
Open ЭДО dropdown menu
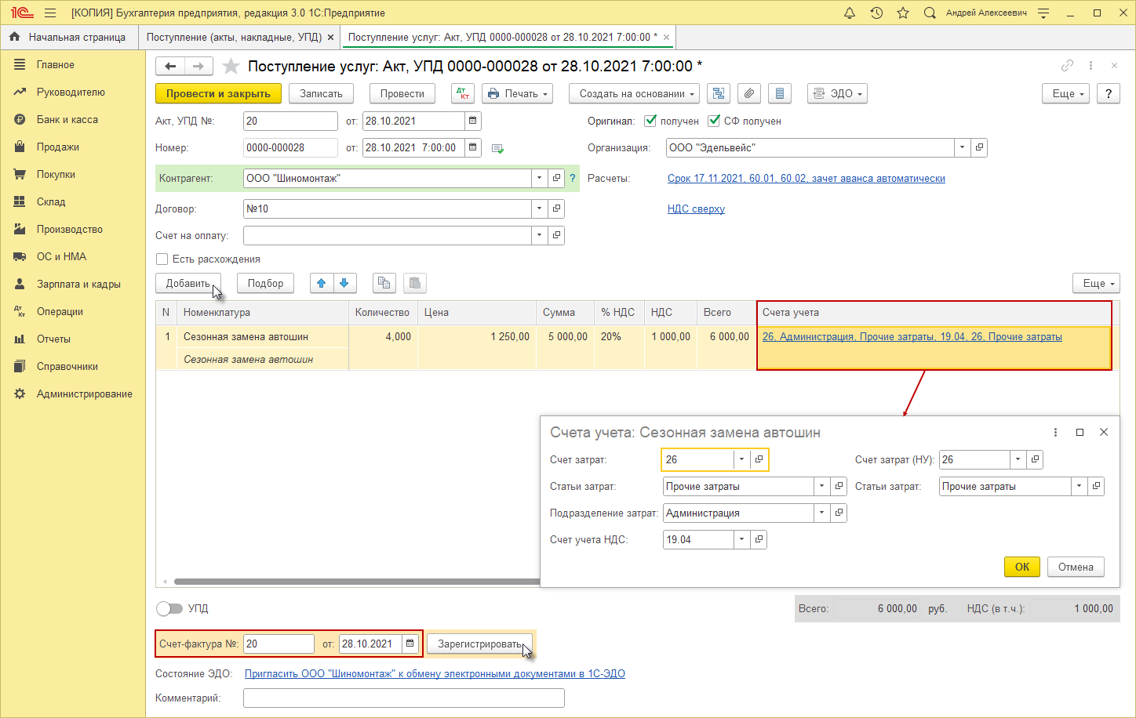tap(837, 93)
